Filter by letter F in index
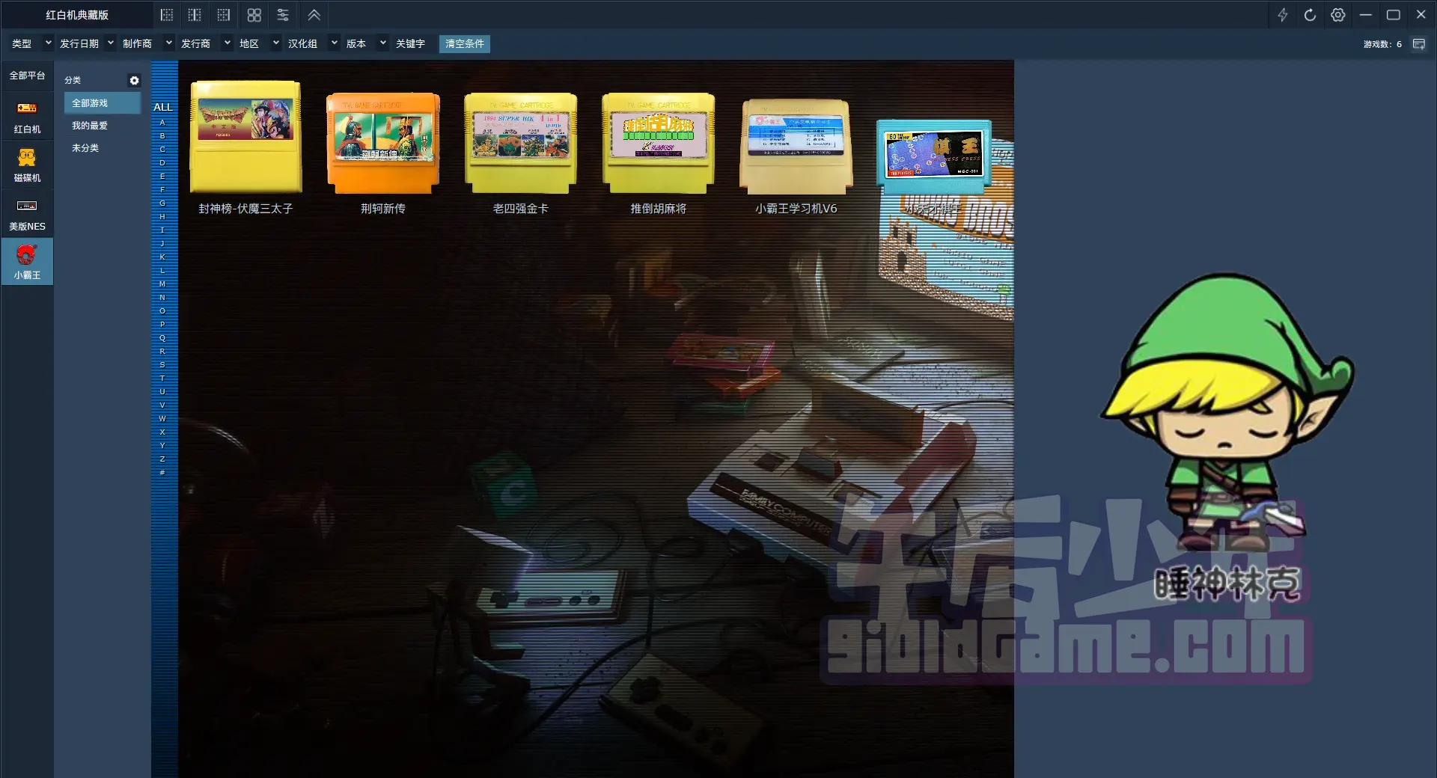1437x778 pixels. tap(162, 190)
